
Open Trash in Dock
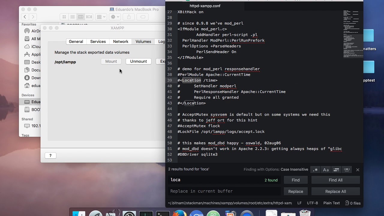[x=305, y=213]
